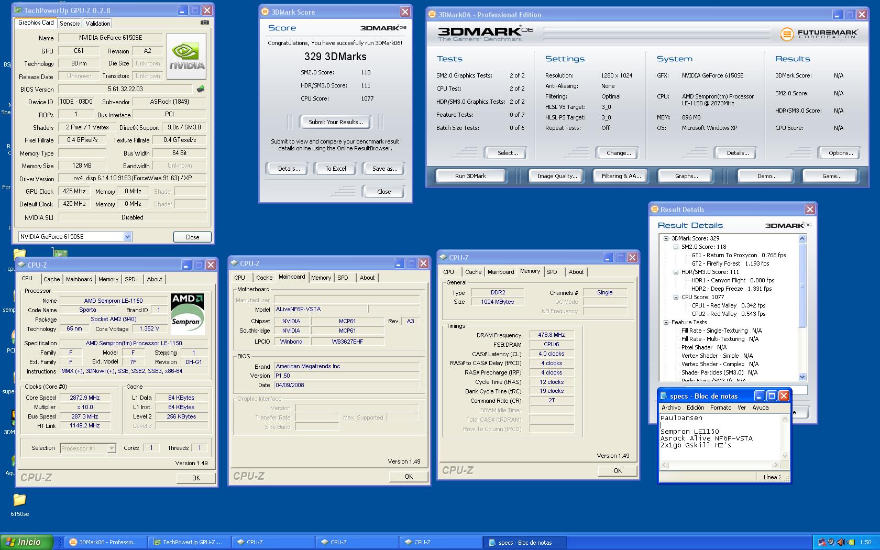Click the AMD Sempron logo in CPU-Z
Image resolution: width=880 pixels, height=550 pixels.
[x=188, y=313]
